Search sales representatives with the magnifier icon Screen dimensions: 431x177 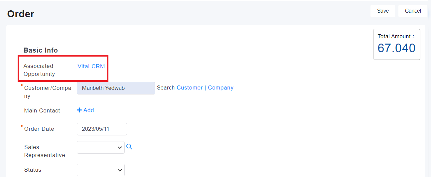click(x=129, y=147)
